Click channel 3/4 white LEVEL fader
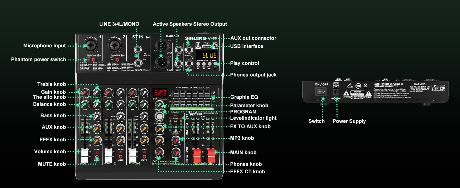 point(133,155)
